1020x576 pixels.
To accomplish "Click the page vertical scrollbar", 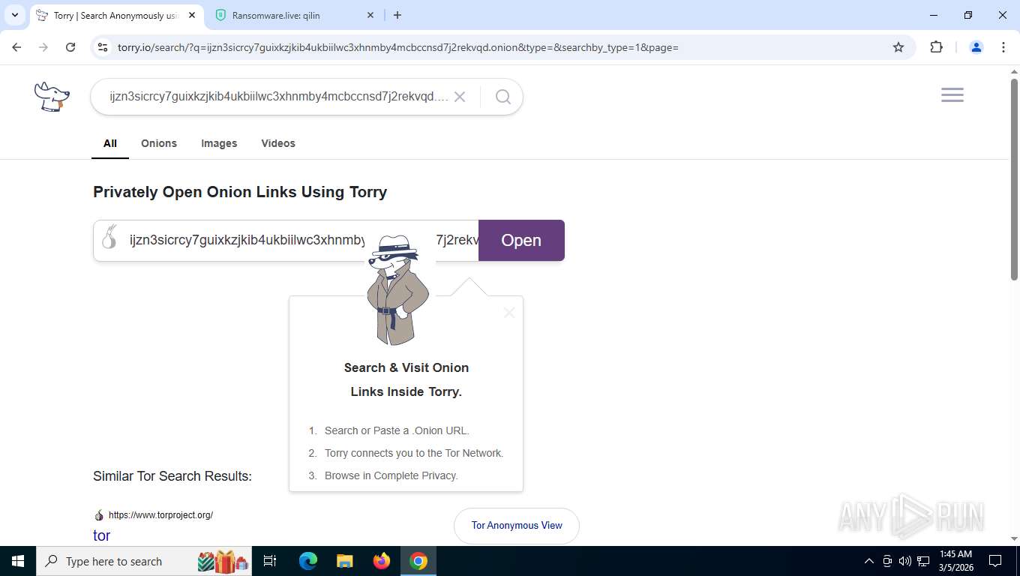I will tap(1014, 180).
